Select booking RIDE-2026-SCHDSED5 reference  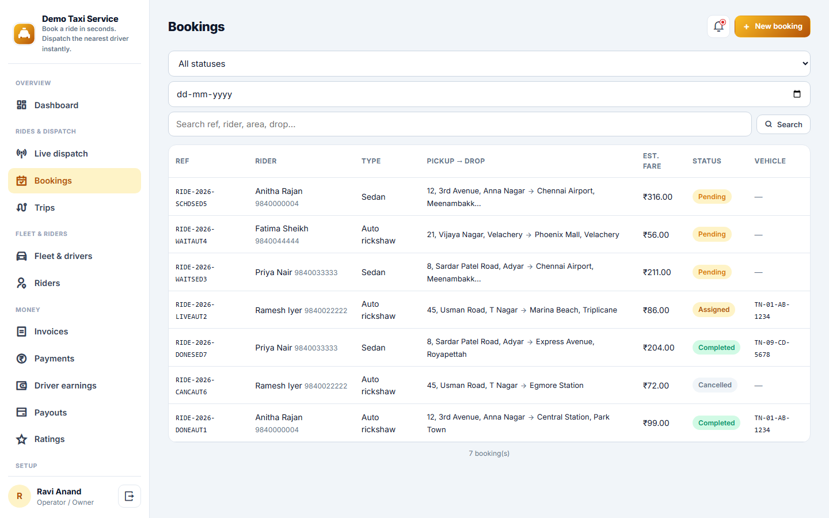[x=195, y=197]
